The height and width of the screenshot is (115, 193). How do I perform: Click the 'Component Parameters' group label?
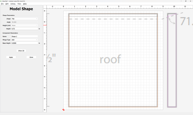[x=10, y=33]
